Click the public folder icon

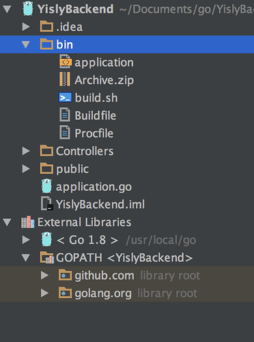(46, 168)
